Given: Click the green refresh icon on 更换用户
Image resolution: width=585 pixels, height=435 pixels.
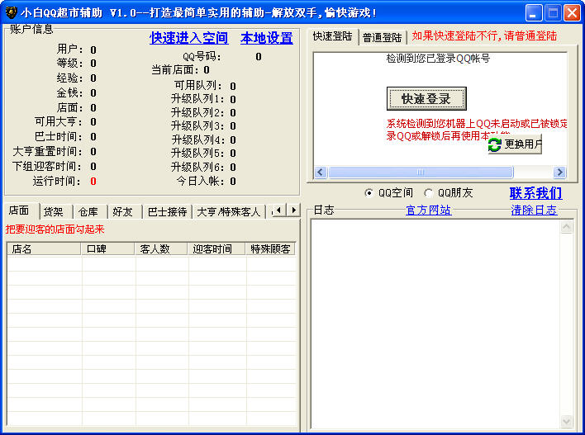Looking at the screenshot, I should (x=495, y=144).
